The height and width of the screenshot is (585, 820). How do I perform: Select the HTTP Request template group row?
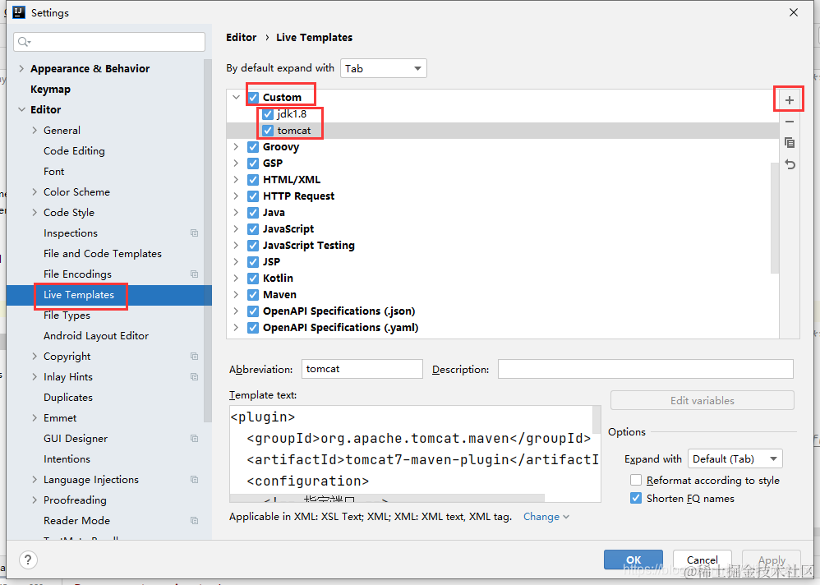tap(503, 196)
